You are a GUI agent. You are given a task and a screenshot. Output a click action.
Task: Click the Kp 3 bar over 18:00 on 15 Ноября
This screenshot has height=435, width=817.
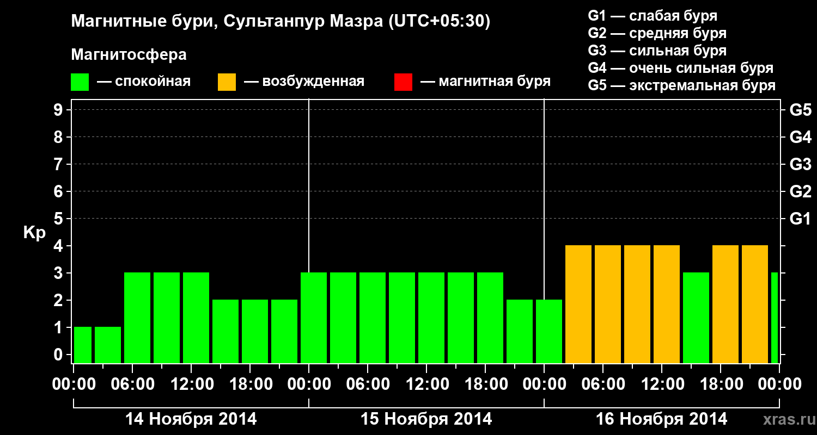click(490, 318)
